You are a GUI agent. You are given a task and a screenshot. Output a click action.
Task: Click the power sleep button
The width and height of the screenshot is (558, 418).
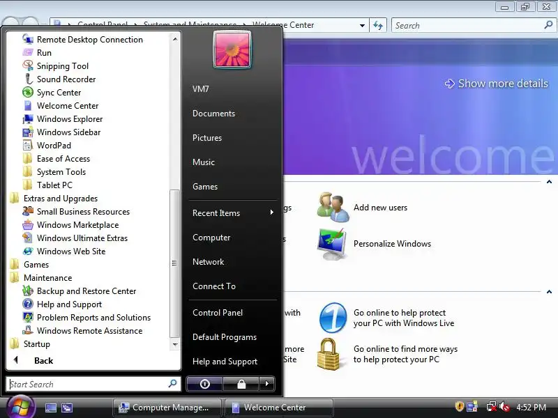click(x=205, y=384)
